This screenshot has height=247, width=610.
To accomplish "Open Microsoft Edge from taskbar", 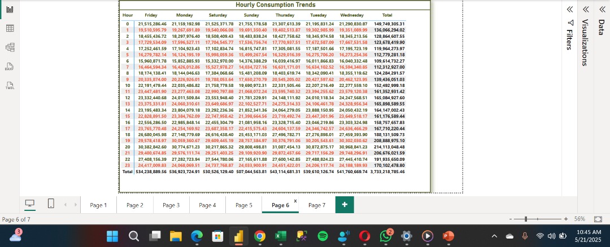I will click(197, 236).
